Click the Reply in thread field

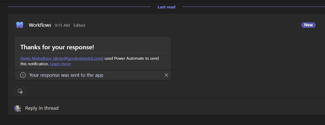tap(42, 108)
